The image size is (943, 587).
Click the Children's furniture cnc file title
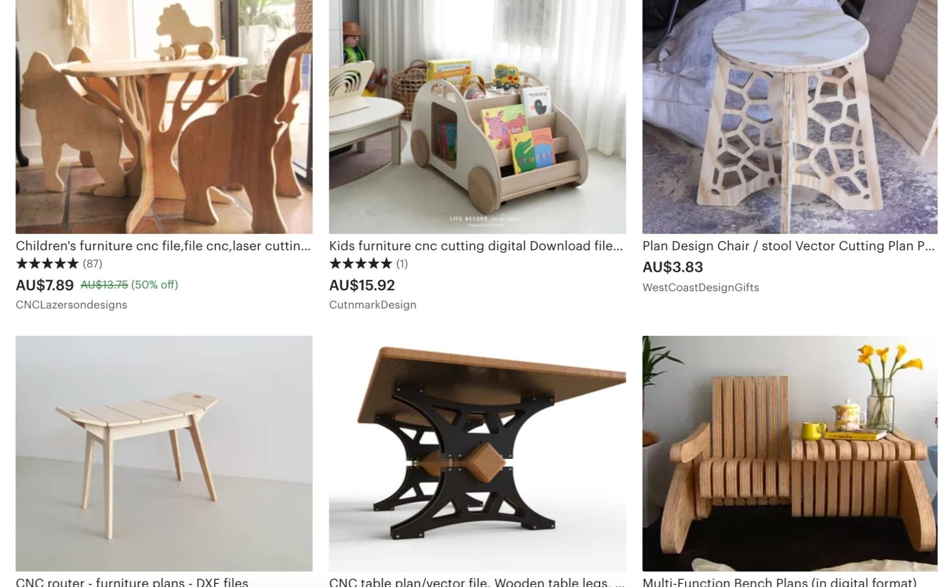tap(163, 246)
